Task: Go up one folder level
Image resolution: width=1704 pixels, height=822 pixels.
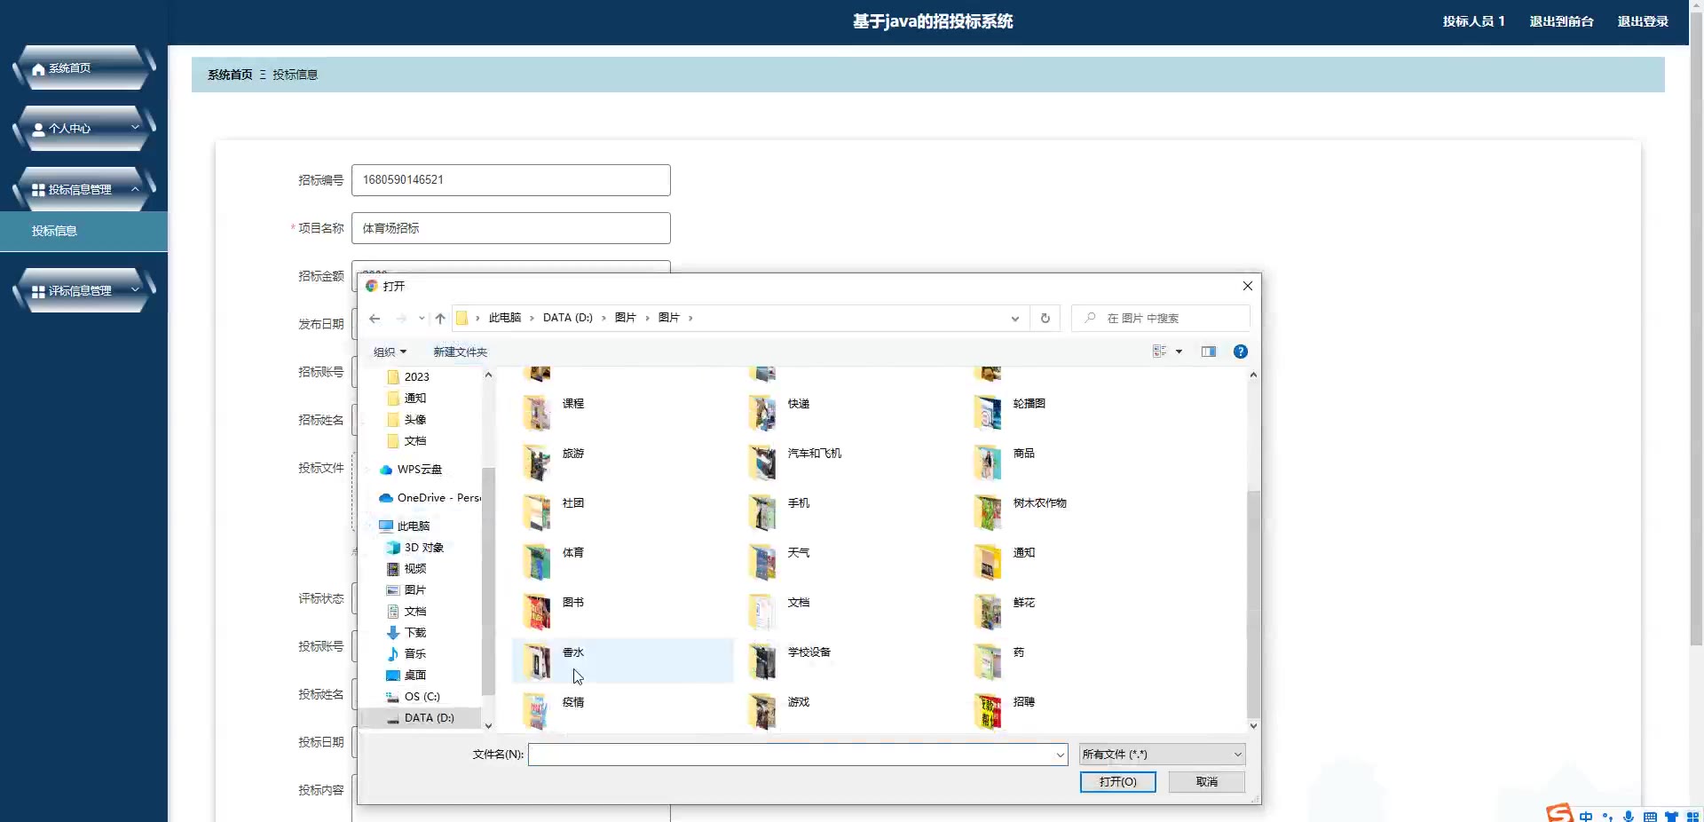Action: pos(440,319)
